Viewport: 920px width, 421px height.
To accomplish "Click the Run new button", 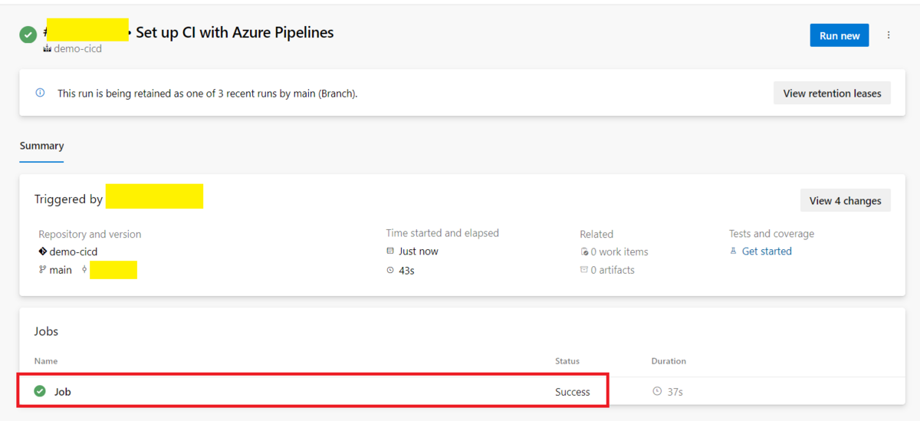I will click(x=839, y=35).
